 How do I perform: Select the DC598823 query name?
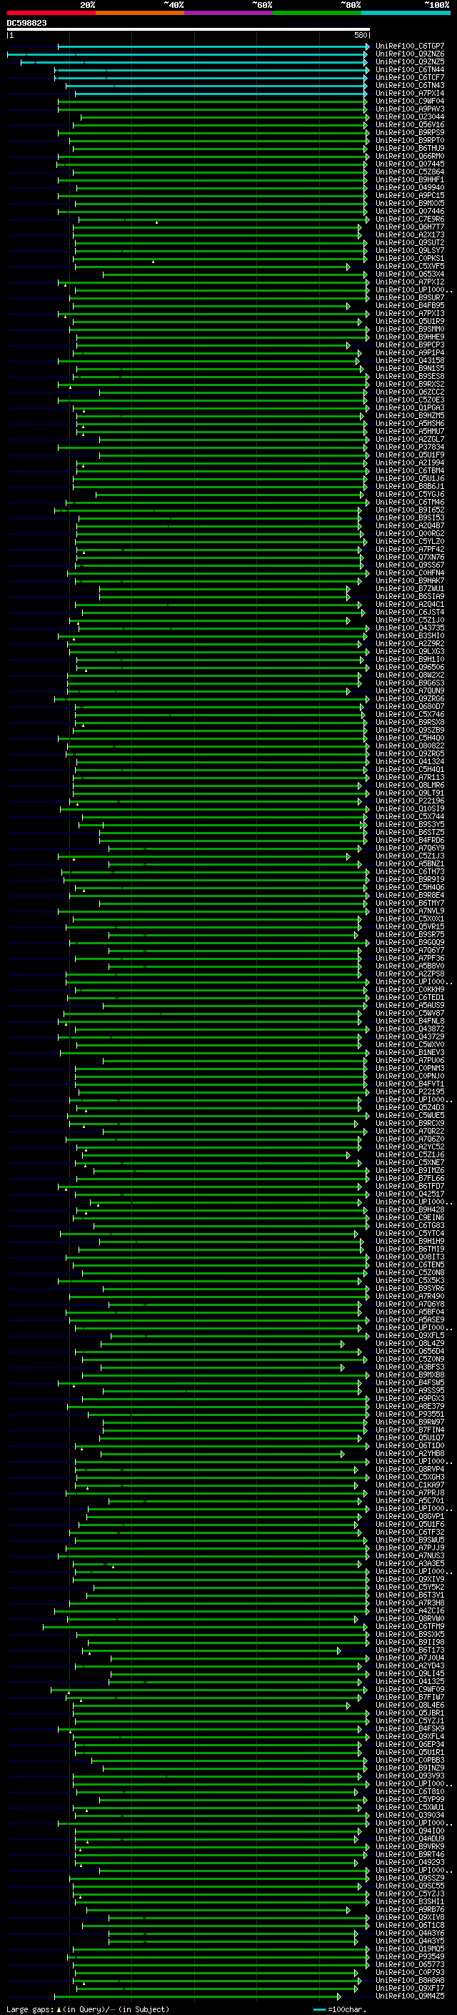(26, 24)
